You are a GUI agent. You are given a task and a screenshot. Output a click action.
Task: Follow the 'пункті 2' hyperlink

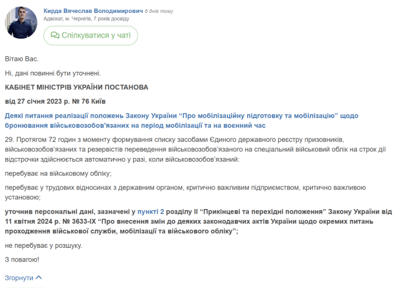151,212
